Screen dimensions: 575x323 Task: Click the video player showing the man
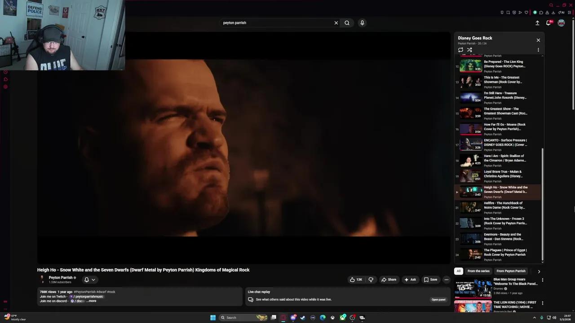click(x=243, y=148)
